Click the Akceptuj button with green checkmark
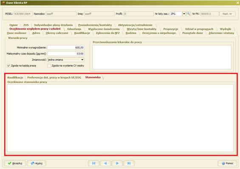Image resolution: width=240 pixels, height=169 pixels. click(x=15, y=163)
